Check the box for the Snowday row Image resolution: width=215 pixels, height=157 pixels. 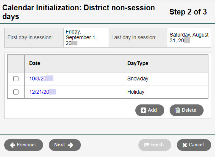16,79
